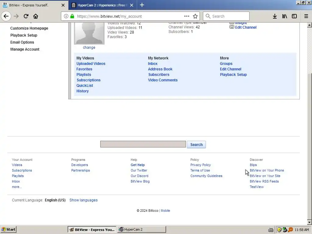Click the browser forward arrow
The width and height of the screenshot is (312, 234).
click(x=16, y=16)
